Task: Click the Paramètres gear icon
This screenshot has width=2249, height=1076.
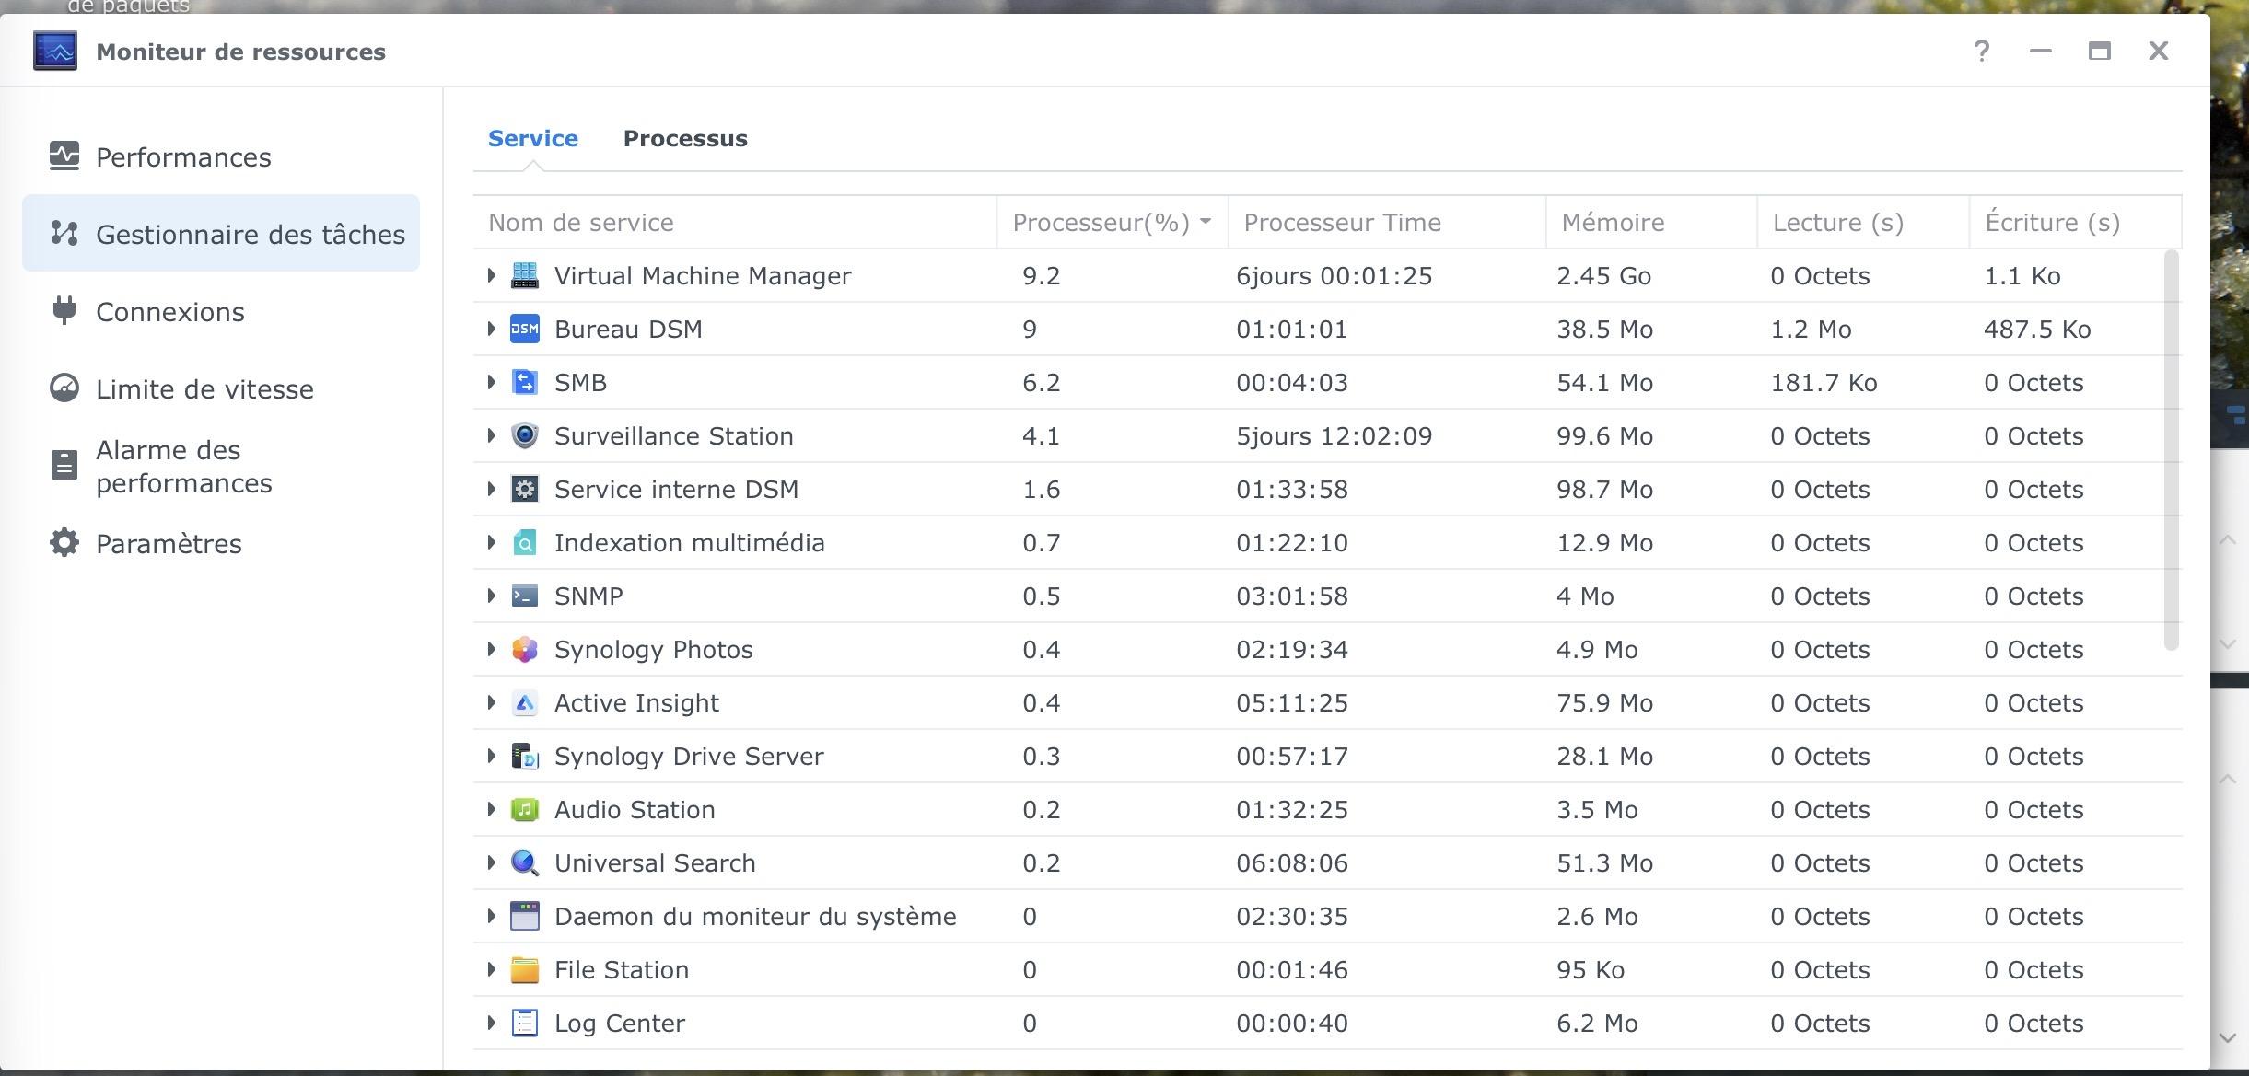Action: [64, 543]
